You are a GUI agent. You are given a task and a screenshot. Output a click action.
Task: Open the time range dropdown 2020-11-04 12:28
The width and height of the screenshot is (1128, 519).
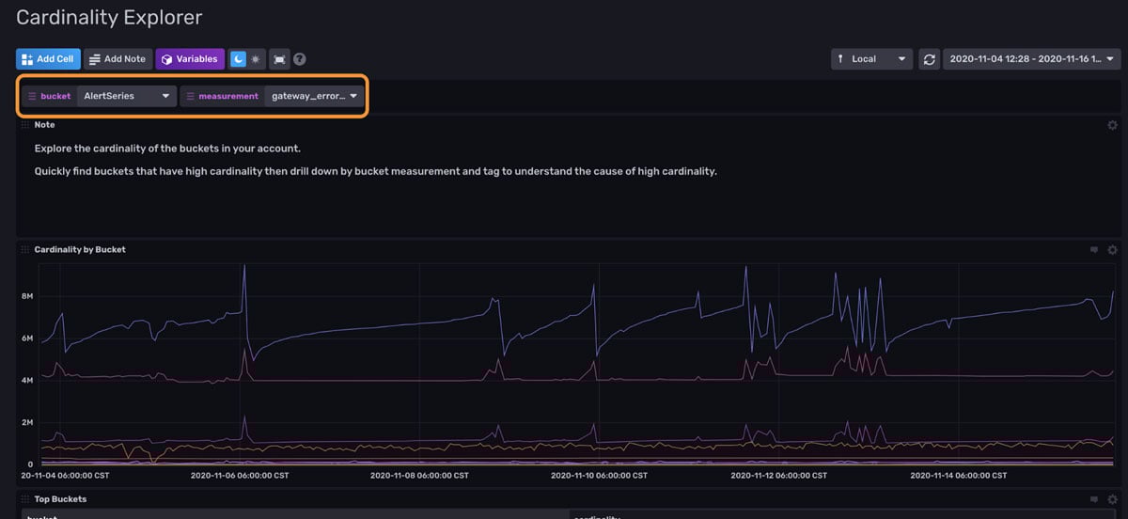point(1031,59)
